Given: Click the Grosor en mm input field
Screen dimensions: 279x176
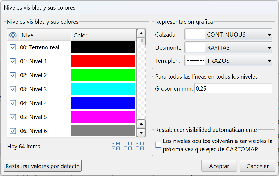Looking at the screenshot, I should 233,88.
